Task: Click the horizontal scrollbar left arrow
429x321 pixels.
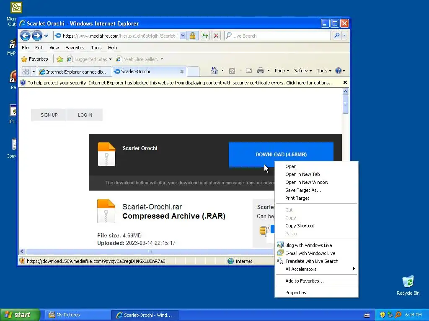Action: (x=22, y=251)
